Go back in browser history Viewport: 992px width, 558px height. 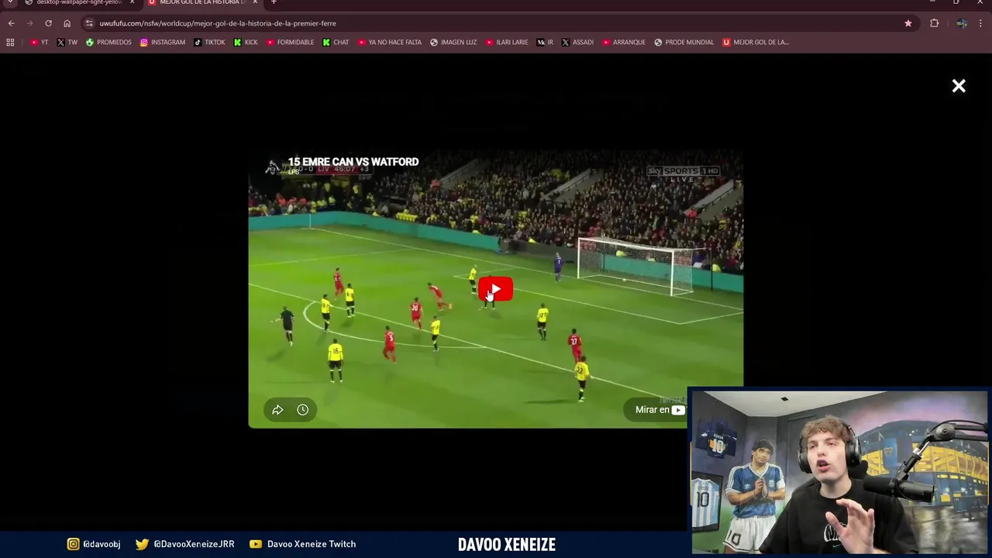pos(11,23)
